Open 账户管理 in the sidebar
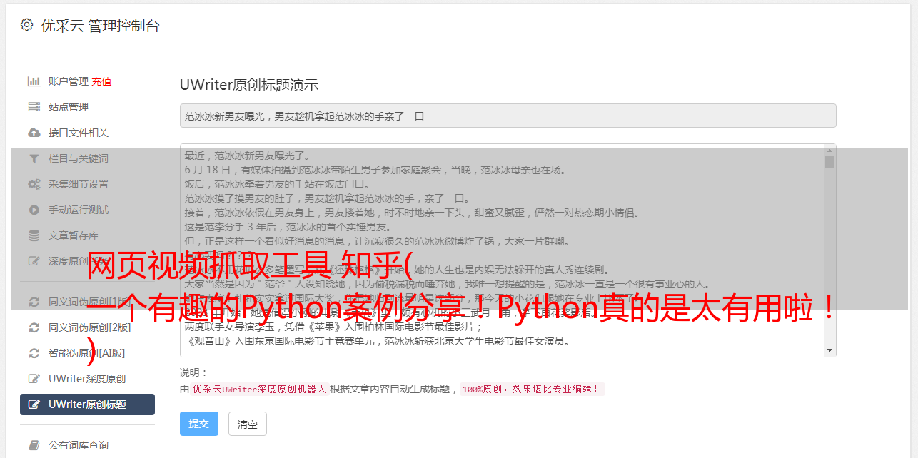This screenshot has height=458, width=918. point(69,81)
